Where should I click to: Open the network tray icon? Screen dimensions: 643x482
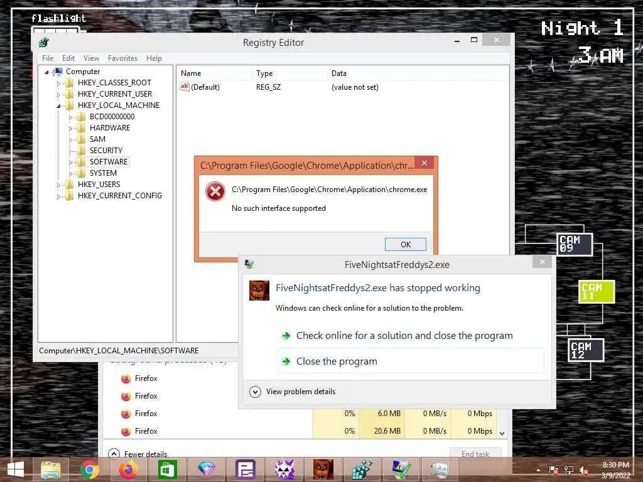pyautogui.click(x=569, y=470)
